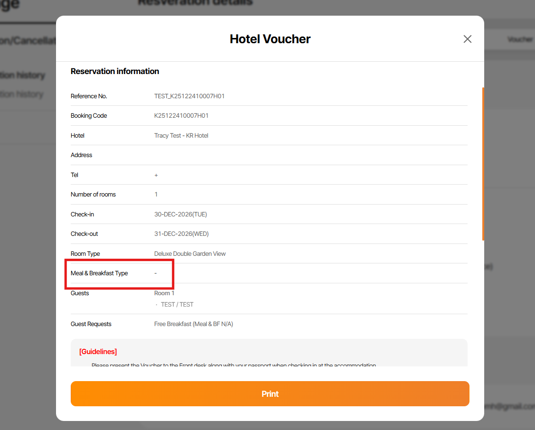Image resolution: width=535 pixels, height=430 pixels.
Task: Click the check-out date 31-DEC-2026(WED)
Action: [181, 234]
